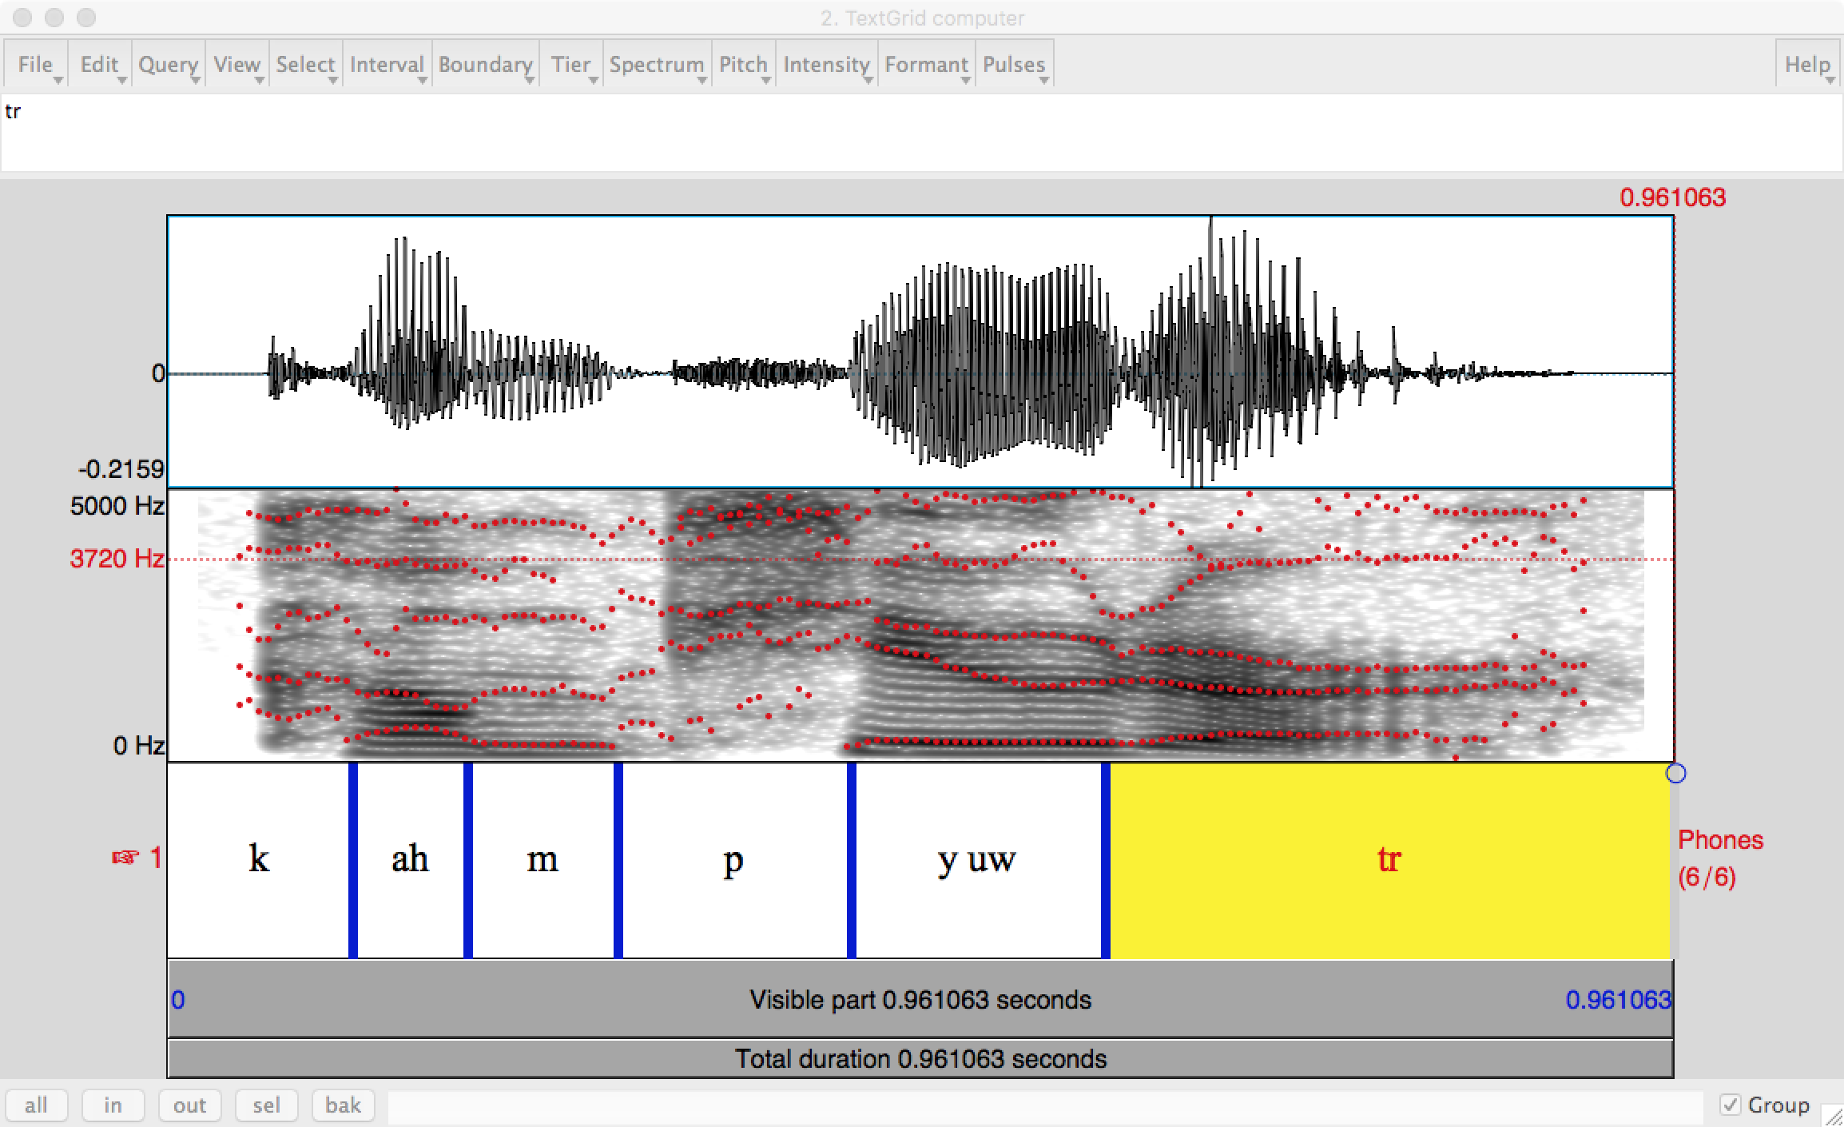Click the Total duration playback bar
1844x1127 pixels.
(x=920, y=1059)
